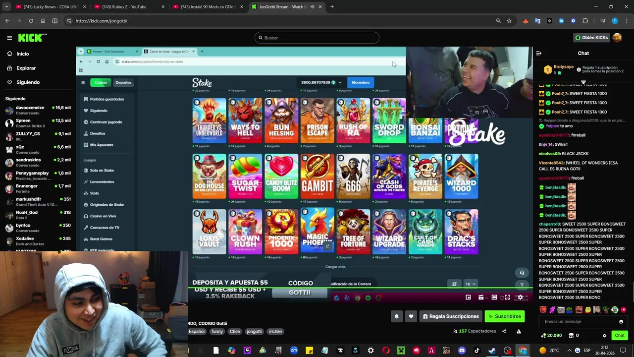Open MetaMask fox extension
This screenshot has height=357, width=634.
526,21
